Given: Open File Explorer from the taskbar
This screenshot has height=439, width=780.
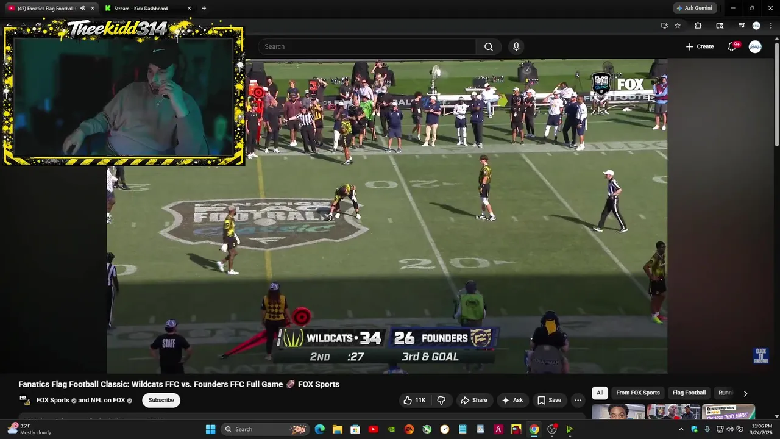Looking at the screenshot, I should (337, 429).
